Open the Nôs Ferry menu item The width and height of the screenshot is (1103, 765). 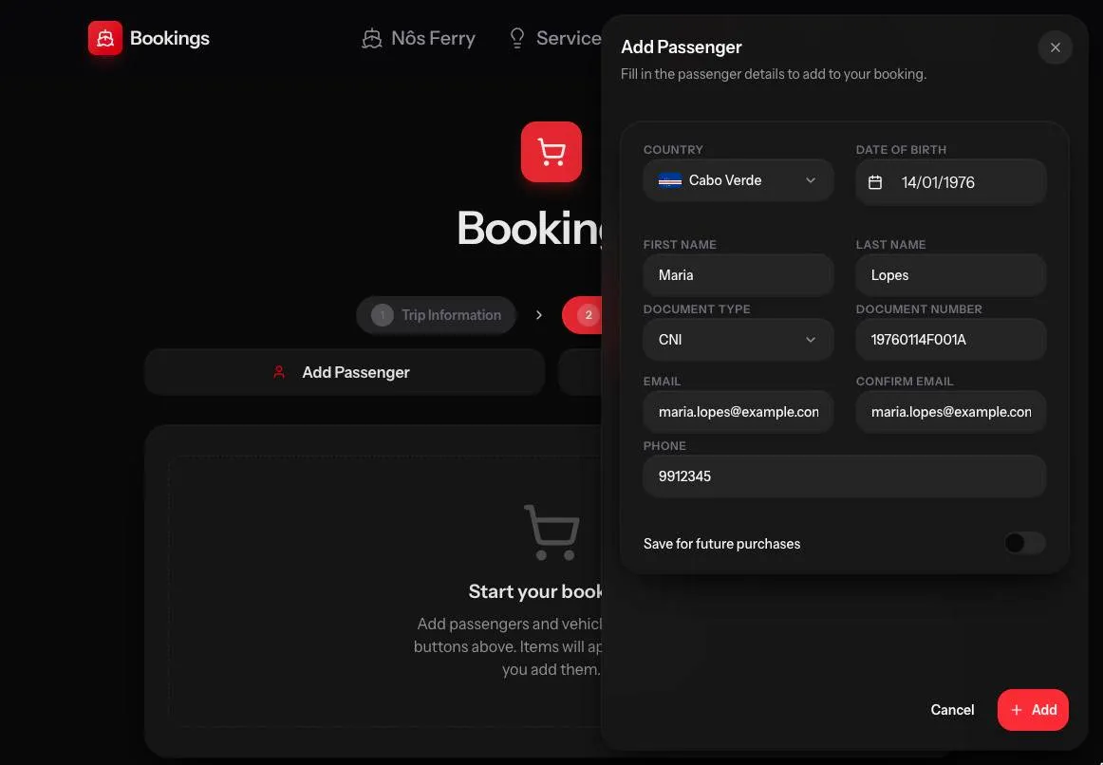pyautogui.click(x=419, y=38)
